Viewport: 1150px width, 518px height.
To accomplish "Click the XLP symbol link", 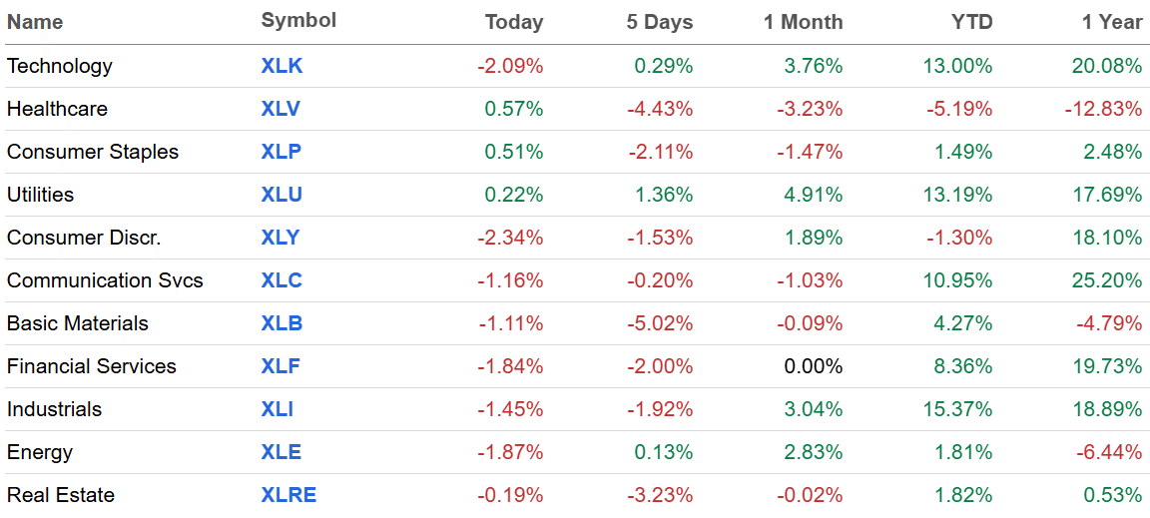I will 281,153.
